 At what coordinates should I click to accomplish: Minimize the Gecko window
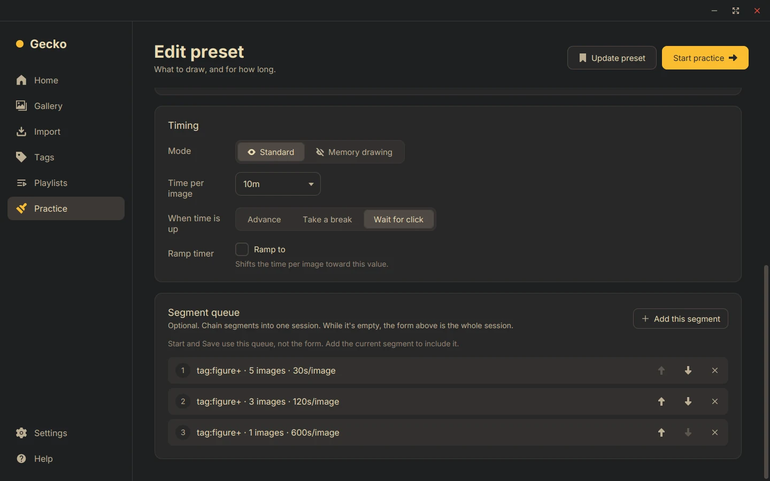coord(714,11)
